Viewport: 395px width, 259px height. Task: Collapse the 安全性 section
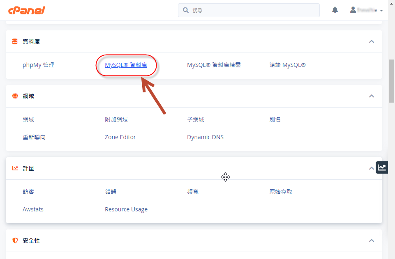click(x=372, y=241)
